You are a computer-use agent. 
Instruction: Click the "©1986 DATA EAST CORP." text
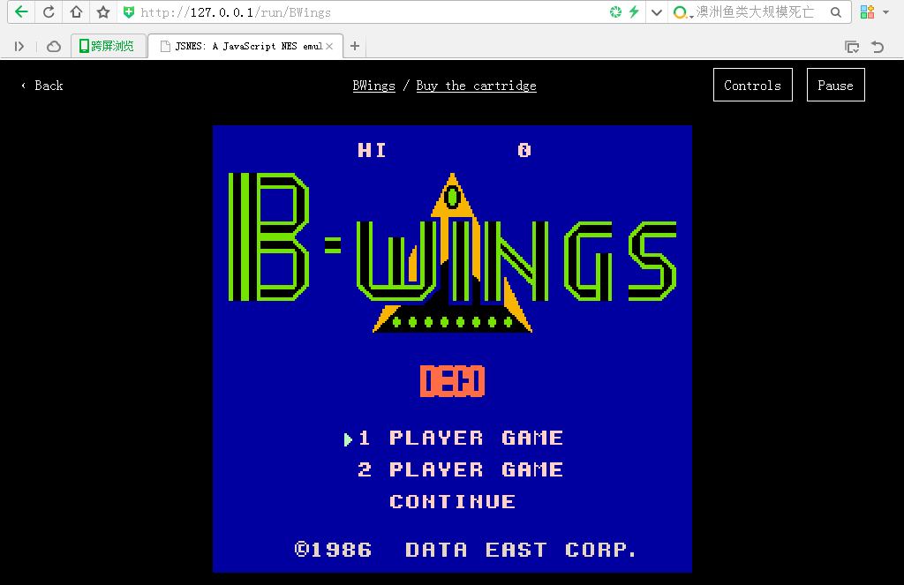click(x=465, y=550)
